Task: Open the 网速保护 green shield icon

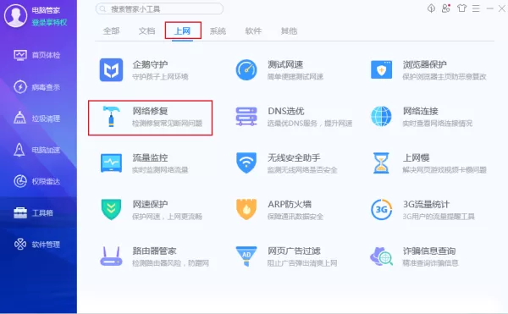Action: [111, 209]
